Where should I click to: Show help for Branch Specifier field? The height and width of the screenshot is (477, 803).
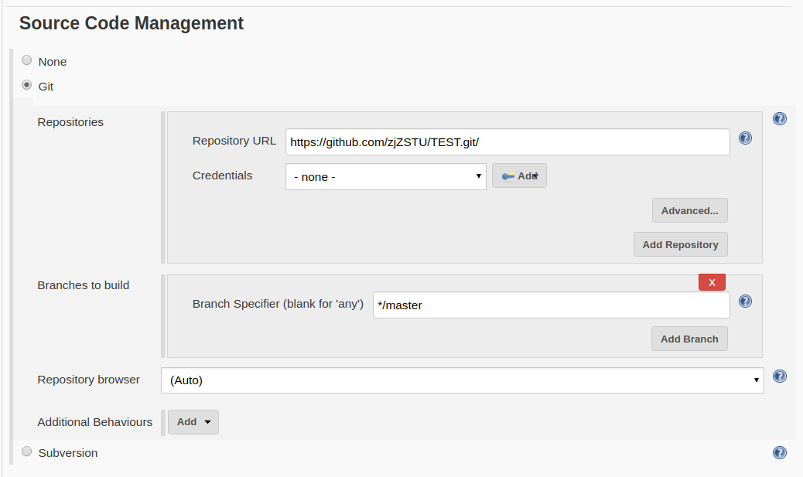(745, 302)
